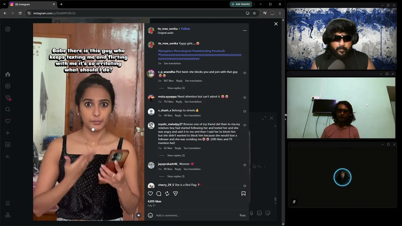Select the Instagram browser tab
This screenshot has width=402, height=226.
[32, 4]
